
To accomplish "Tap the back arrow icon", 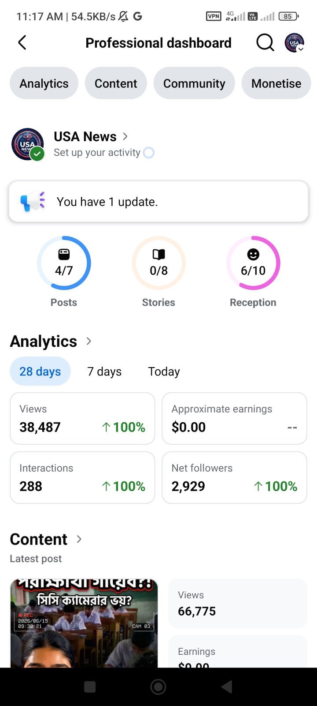I will click(22, 43).
